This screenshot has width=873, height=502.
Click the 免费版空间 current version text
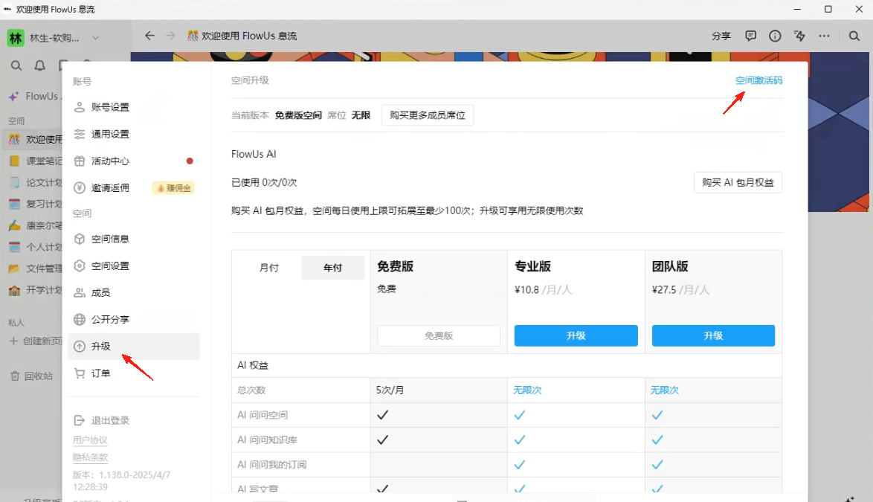point(298,115)
